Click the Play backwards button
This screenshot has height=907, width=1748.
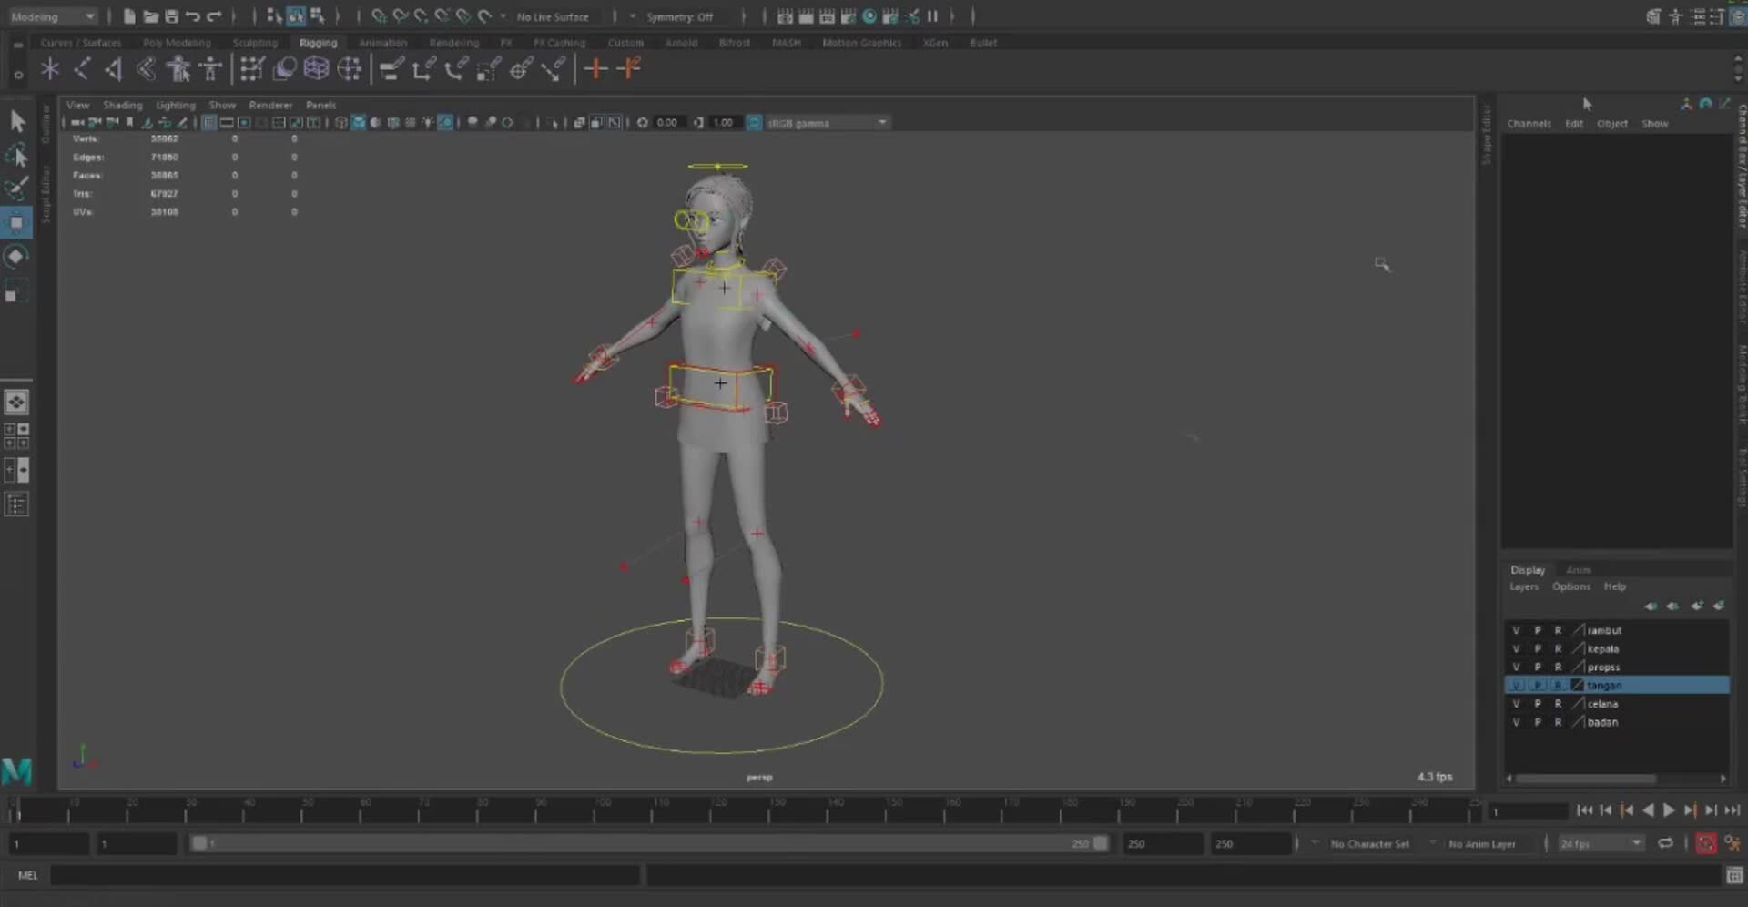pyautogui.click(x=1648, y=810)
